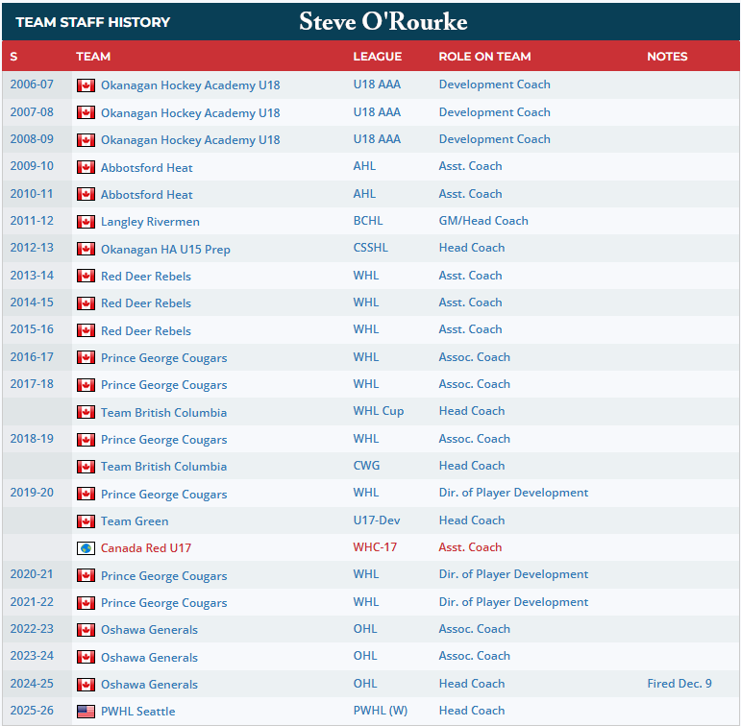Image resolution: width=741 pixels, height=726 pixels.
Task: Click the TEAM column header
Action: click(x=93, y=57)
